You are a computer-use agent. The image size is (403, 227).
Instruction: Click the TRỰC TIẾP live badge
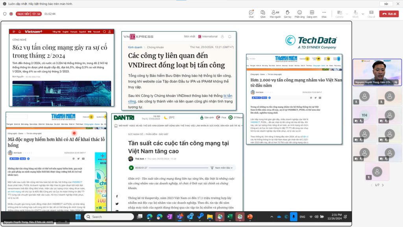[28, 14]
